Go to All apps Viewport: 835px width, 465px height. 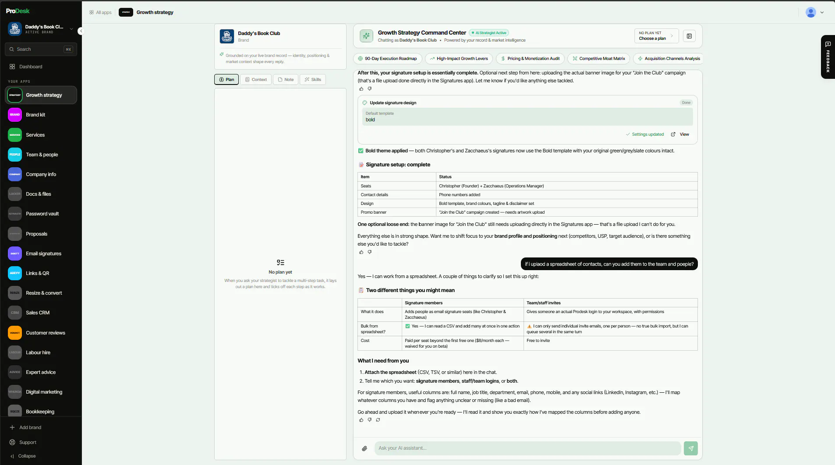(x=100, y=12)
